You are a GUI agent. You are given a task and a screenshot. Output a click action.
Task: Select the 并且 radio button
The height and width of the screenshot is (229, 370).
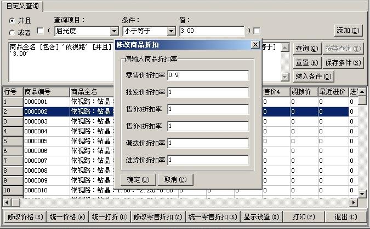pos(12,20)
